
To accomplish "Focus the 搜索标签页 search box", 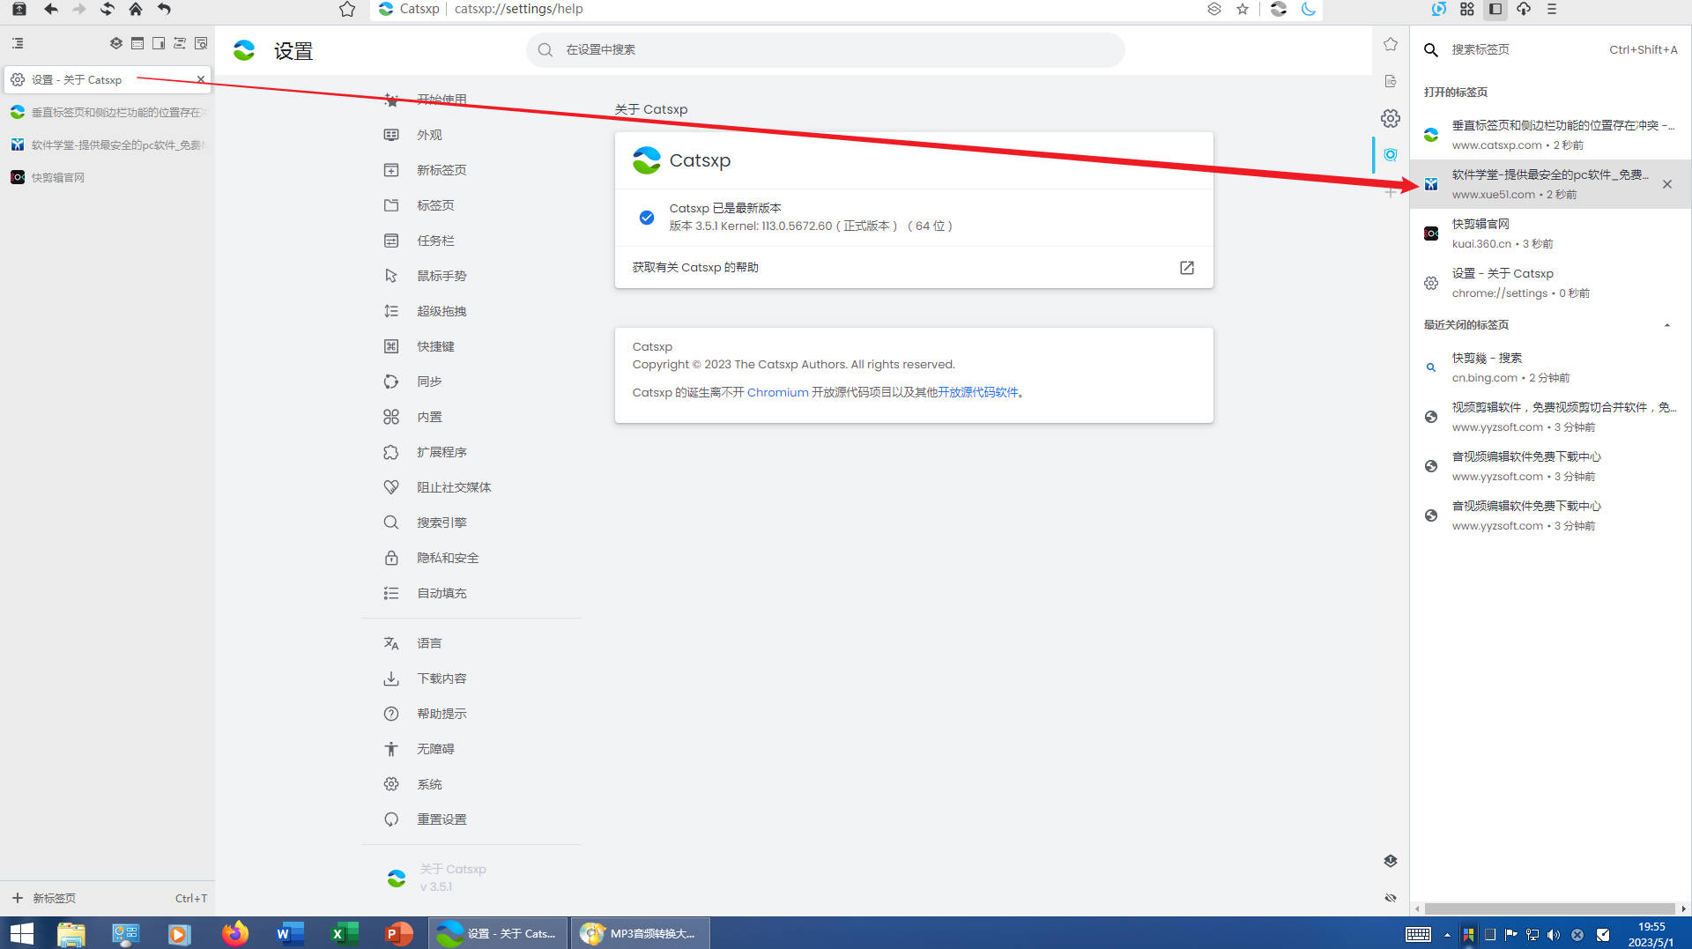I will tap(1551, 50).
